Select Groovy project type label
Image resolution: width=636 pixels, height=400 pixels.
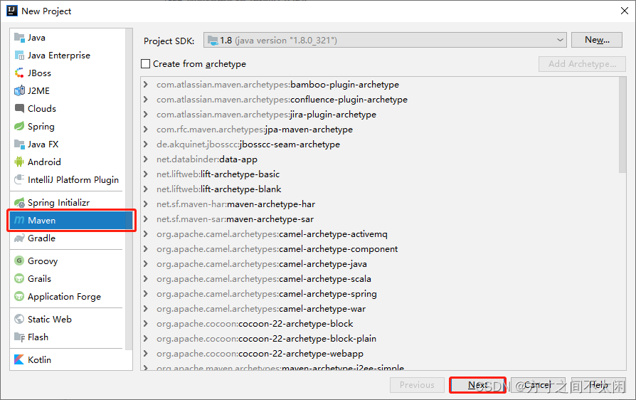pos(43,261)
